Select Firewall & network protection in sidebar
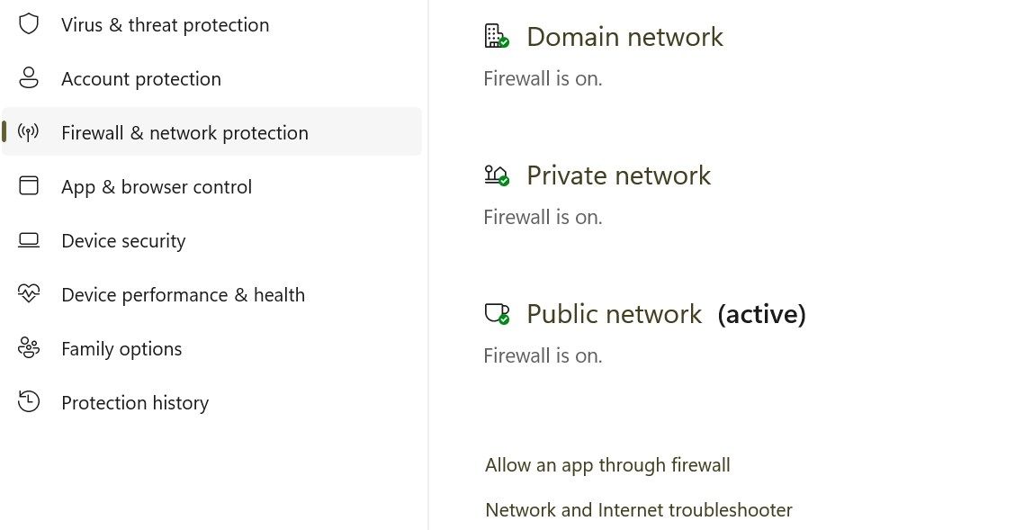The image size is (1015, 530). [184, 132]
